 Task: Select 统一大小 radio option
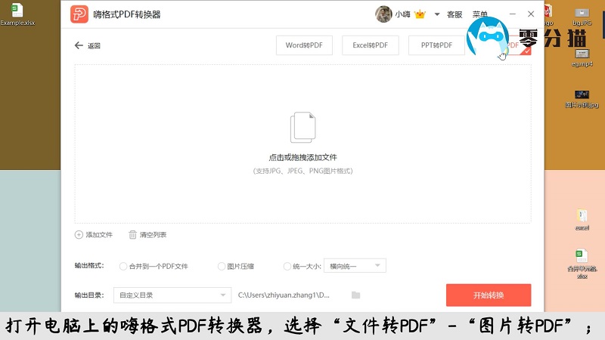pyautogui.click(x=287, y=267)
